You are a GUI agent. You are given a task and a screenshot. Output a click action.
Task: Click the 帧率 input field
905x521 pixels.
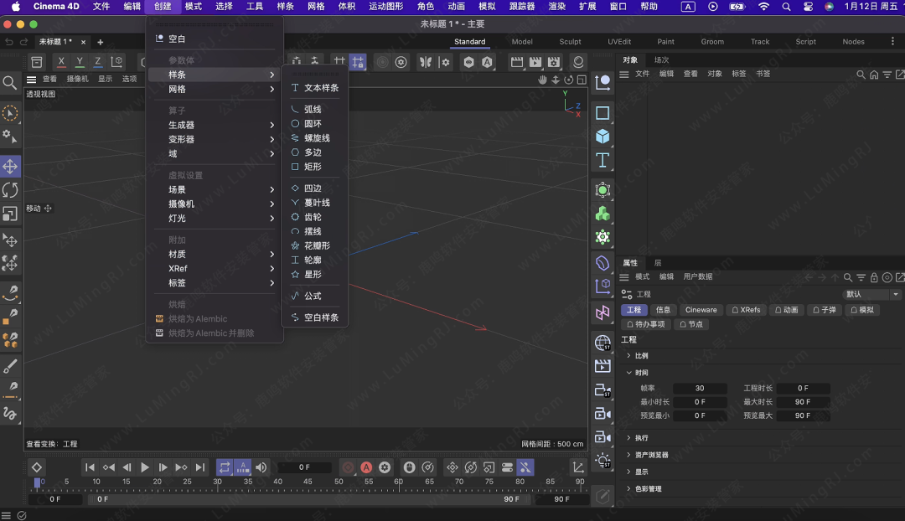(x=700, y=389)
